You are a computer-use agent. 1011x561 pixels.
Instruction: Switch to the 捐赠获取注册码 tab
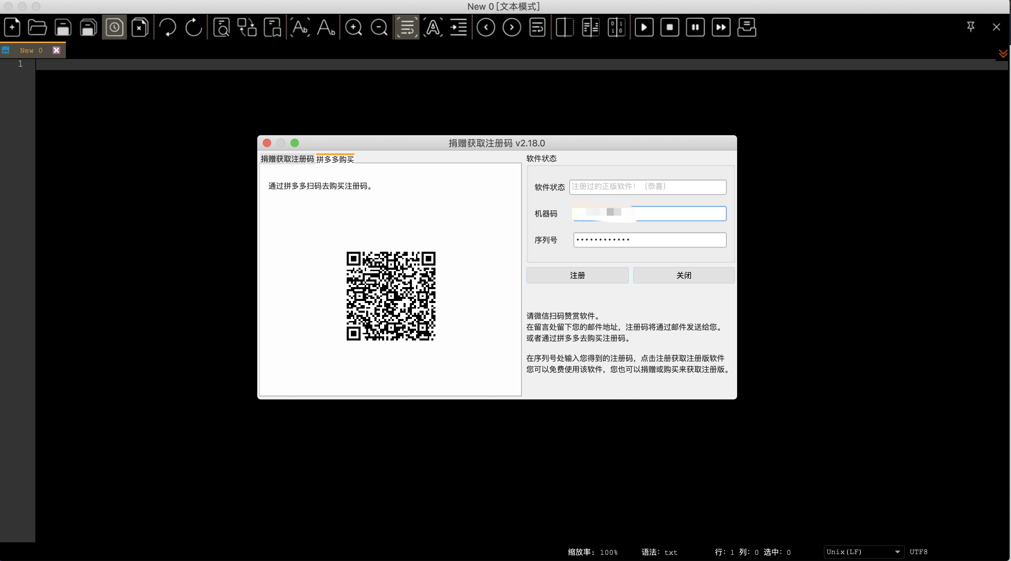287,158
